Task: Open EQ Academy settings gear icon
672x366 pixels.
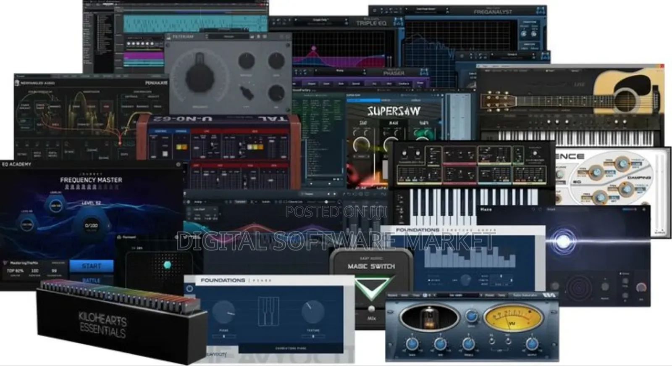Action: coord(178,164)
